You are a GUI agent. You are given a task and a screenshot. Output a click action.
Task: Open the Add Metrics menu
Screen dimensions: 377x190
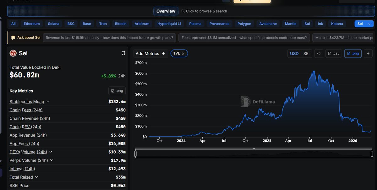pos(150,54)
